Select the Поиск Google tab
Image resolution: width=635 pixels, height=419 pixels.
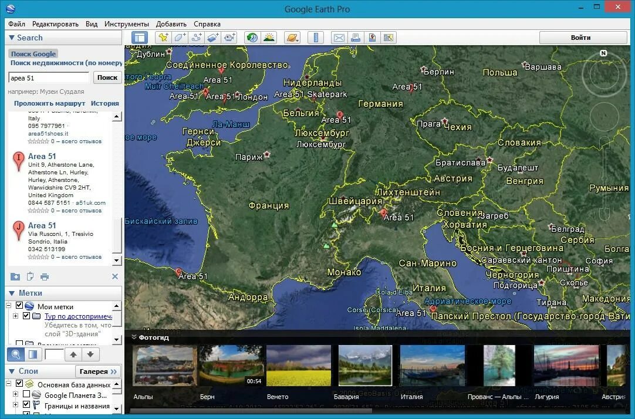[33, 54]
